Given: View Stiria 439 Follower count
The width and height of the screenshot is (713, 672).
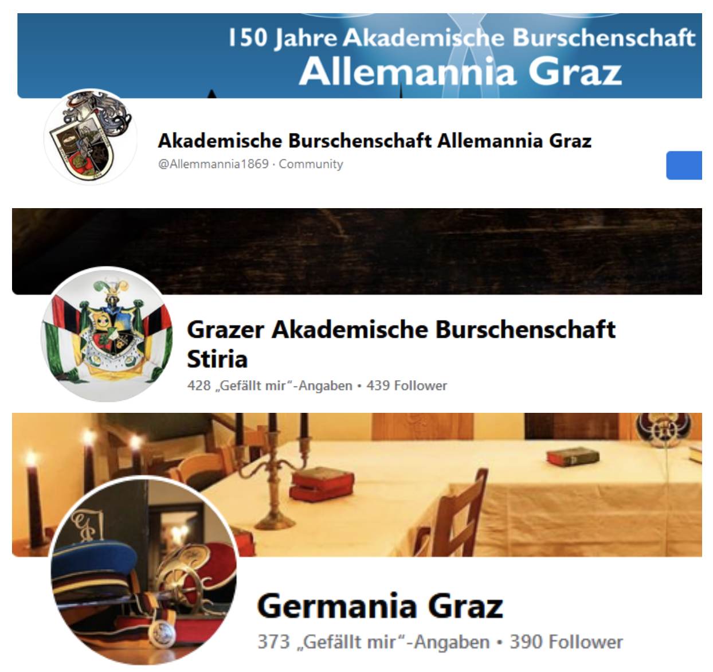Looking at the screenshot, I should click(406, 385).
